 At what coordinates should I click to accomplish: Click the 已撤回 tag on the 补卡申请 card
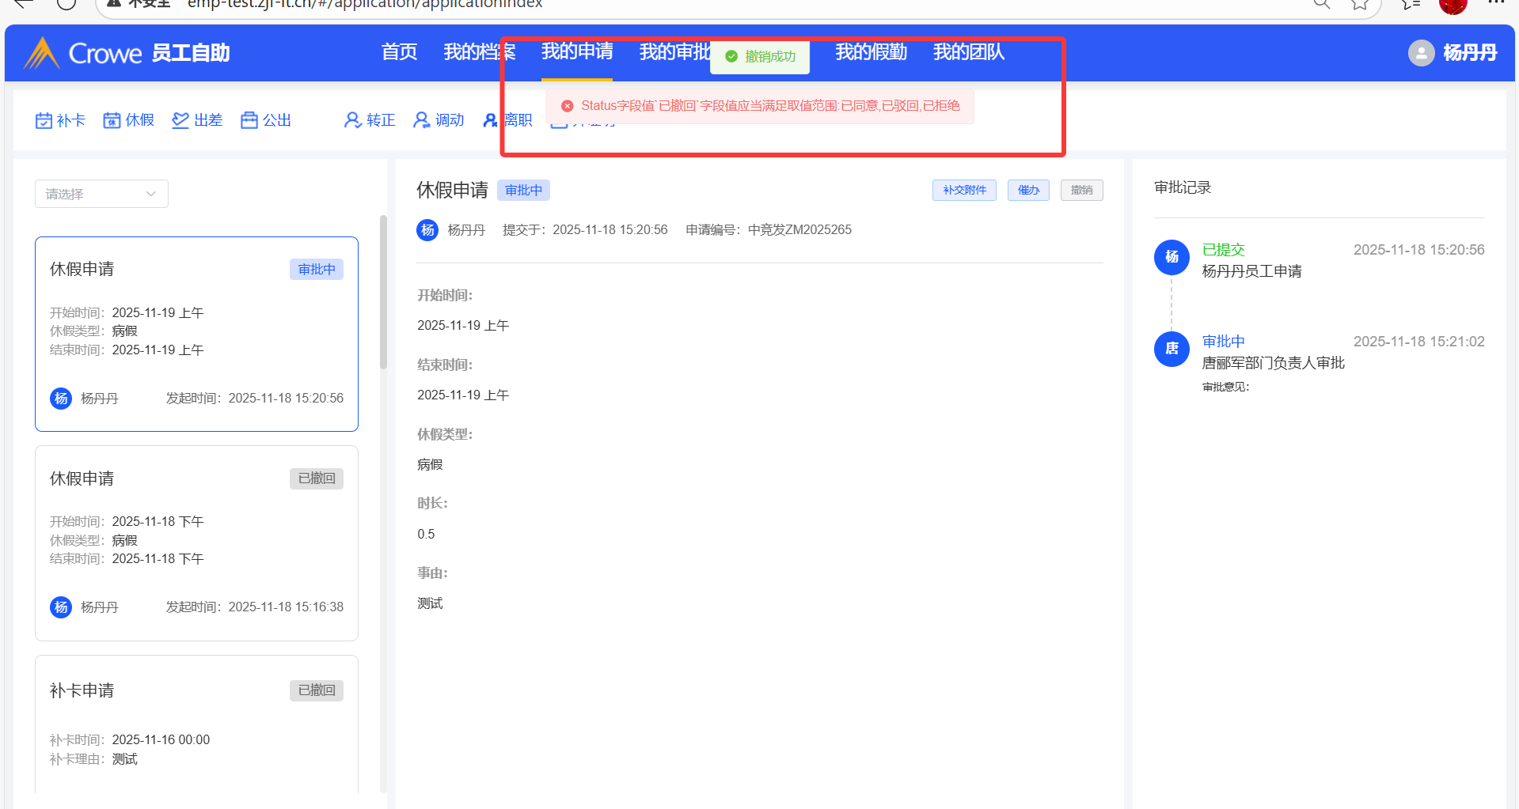click(317, 690)
